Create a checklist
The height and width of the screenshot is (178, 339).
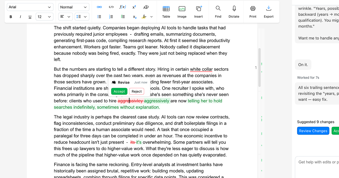pos(123,17)
